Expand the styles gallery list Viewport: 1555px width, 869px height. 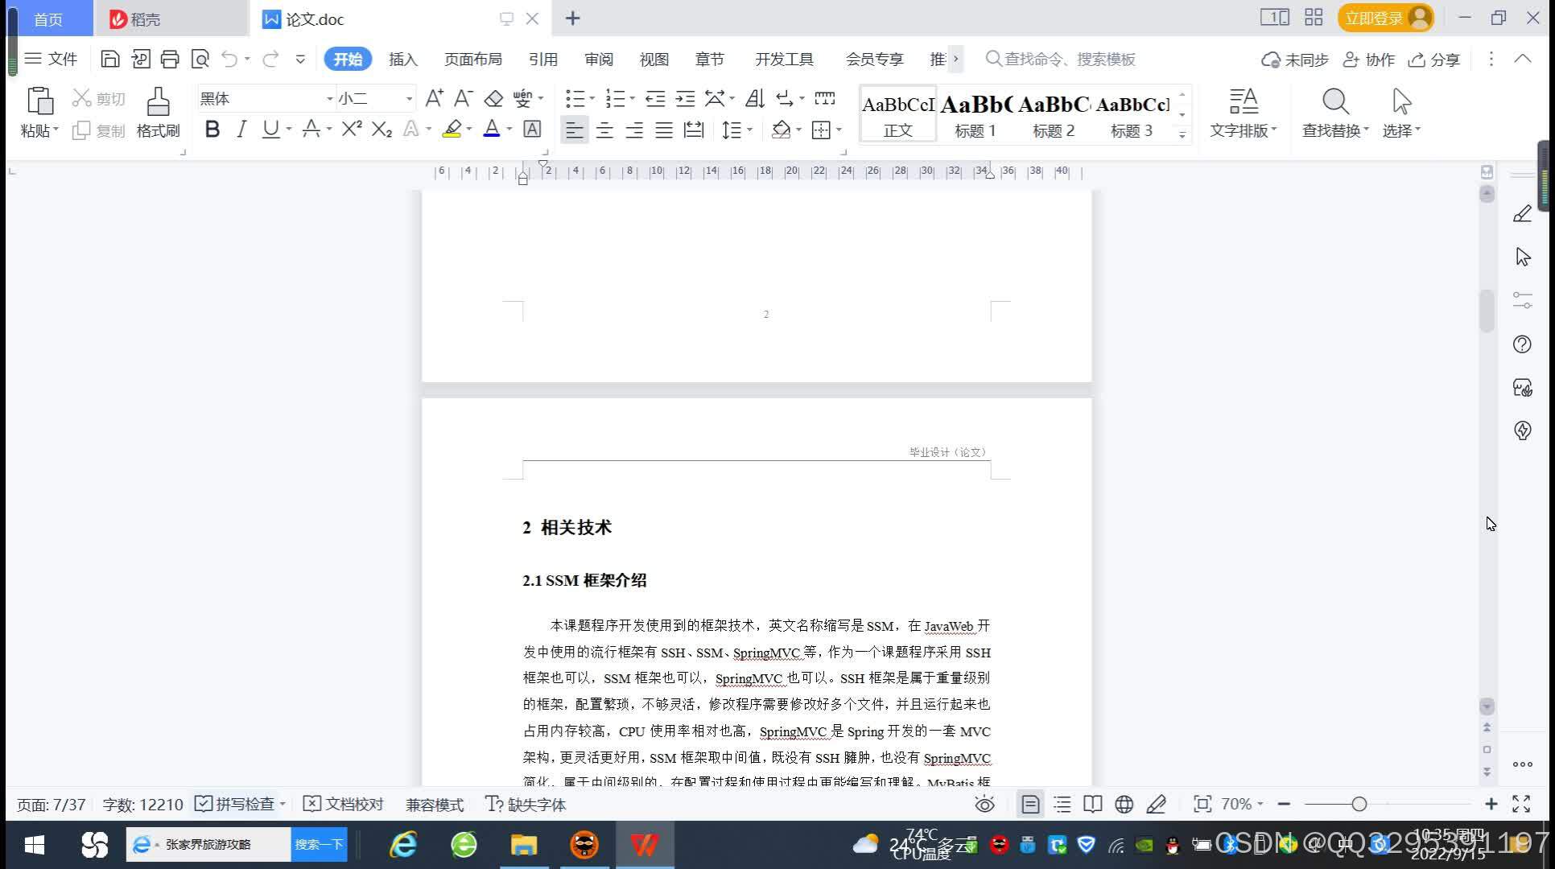pos(1182,134)
